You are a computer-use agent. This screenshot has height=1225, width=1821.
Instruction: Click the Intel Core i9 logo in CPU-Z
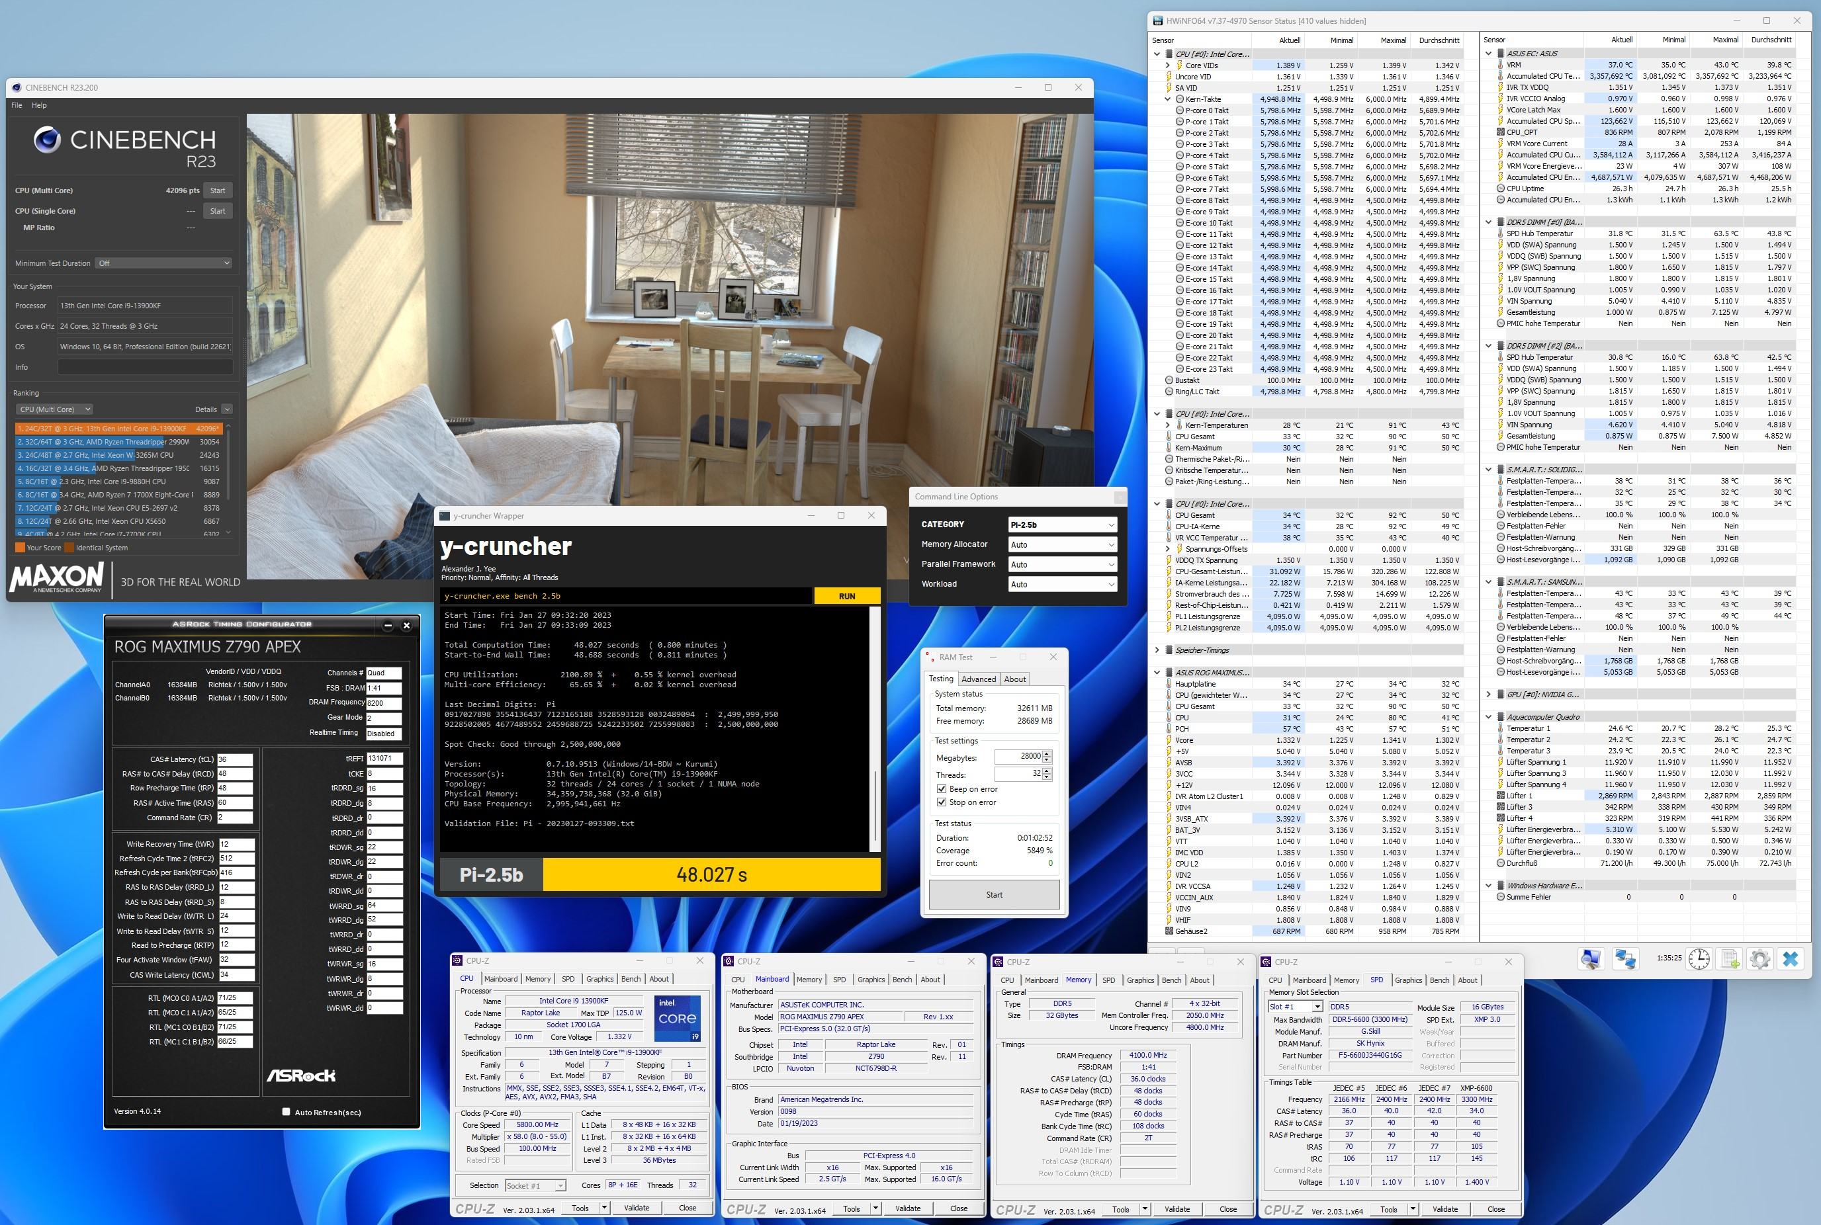pos(677,1017)
